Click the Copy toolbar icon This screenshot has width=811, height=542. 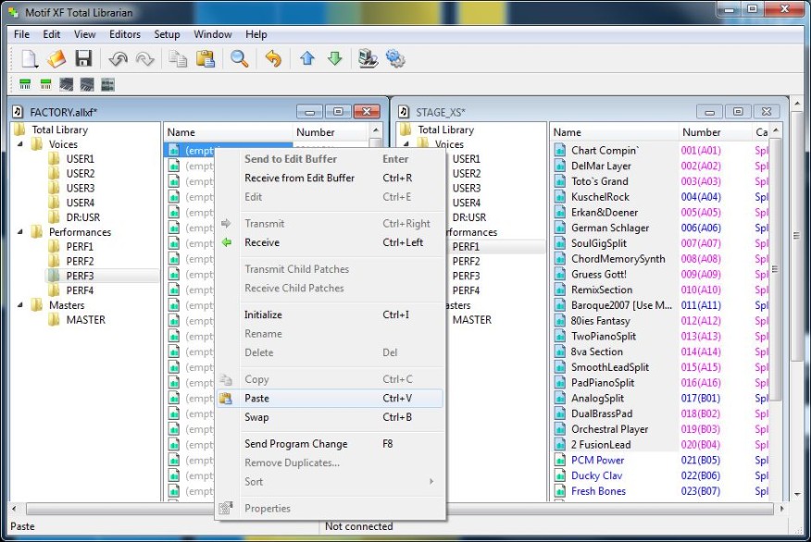178,59
